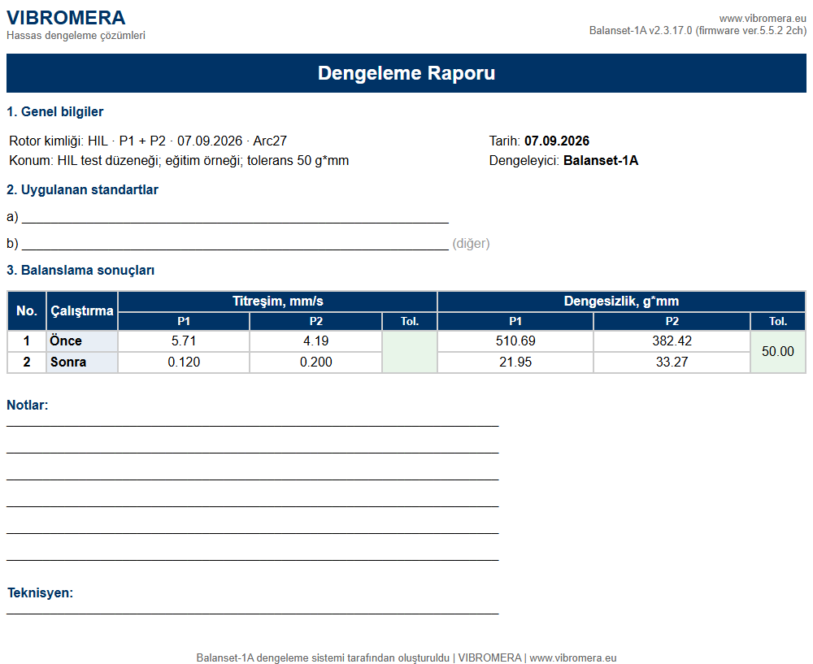Viewport: 813px width, 664px height.
Task: Click the Dengeleyici Balanset-1A value
Action: coord(601,161)
